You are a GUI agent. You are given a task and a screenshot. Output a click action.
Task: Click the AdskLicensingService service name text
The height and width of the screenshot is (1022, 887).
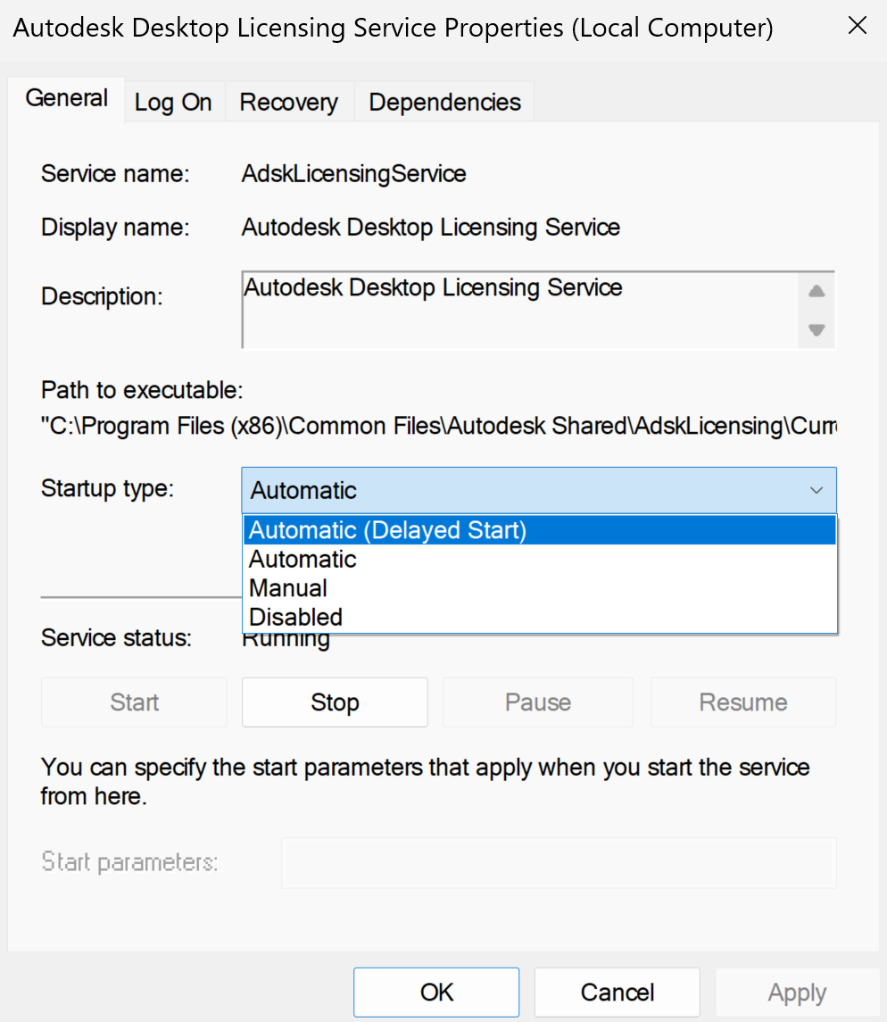[x=353, y=173]
